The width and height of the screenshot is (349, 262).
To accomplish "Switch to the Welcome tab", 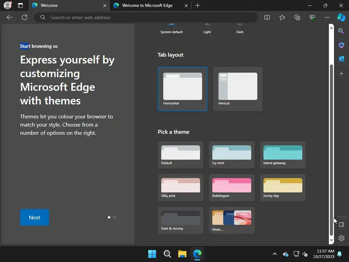I will click(69, 5).
